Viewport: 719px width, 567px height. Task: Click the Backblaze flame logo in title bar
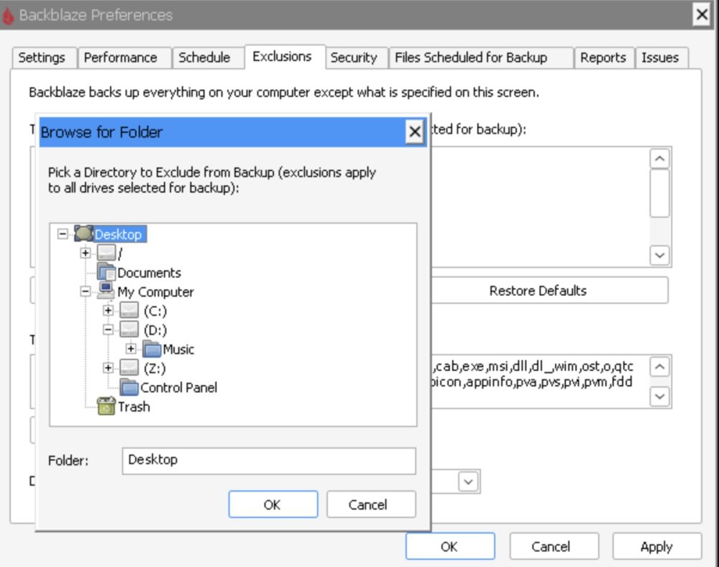pos(8,15)
